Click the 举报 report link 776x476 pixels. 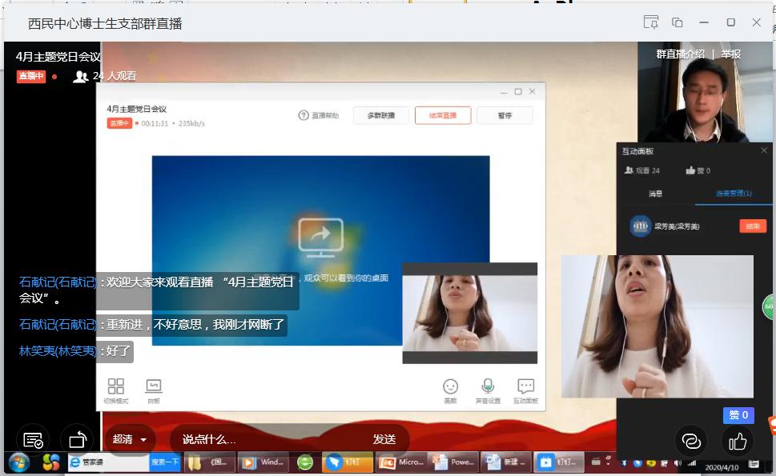(x=730, y=54)
